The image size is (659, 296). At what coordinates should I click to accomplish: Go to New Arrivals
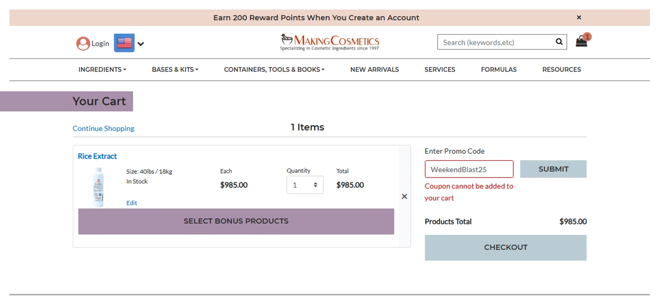click(x=375, y=69)
